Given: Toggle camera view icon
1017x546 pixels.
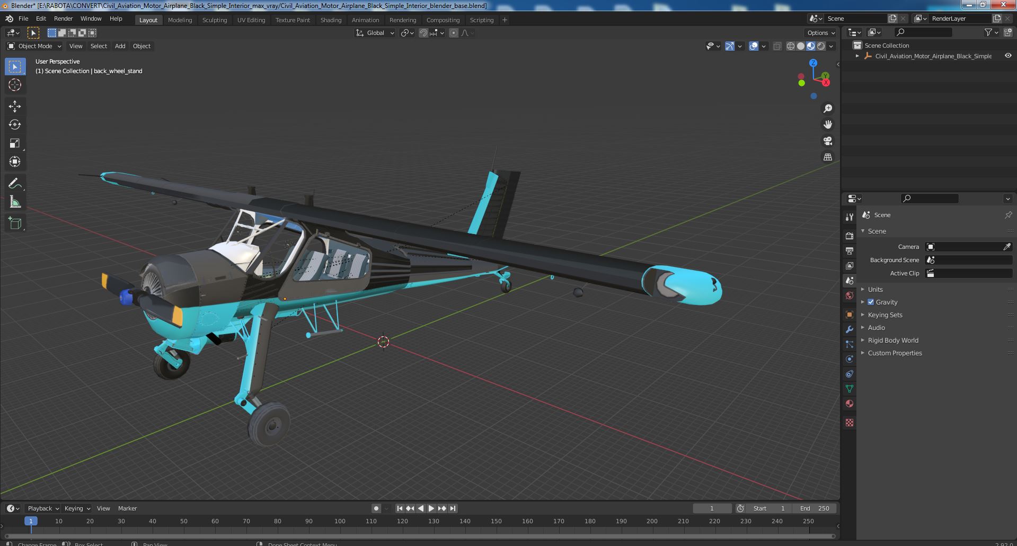Looking at the screenshot, I should [x=827, y=141].
